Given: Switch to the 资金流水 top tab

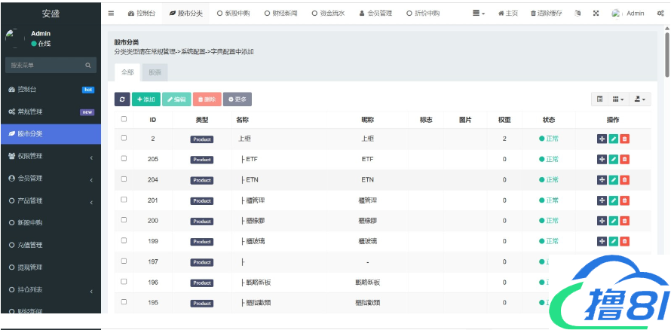Looking at the screenshot, I should click(x=328, y=14).
